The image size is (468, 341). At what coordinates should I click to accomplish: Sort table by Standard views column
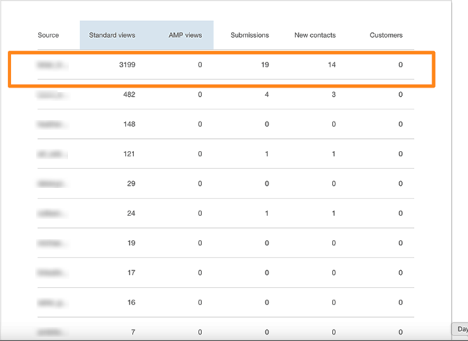click(112, 35)
